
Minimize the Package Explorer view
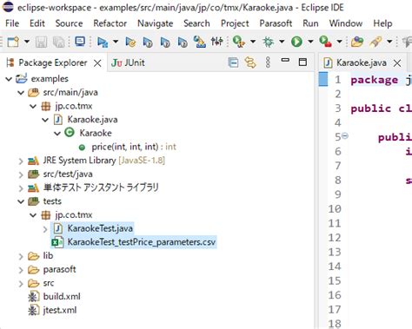[x=285, y=60]
